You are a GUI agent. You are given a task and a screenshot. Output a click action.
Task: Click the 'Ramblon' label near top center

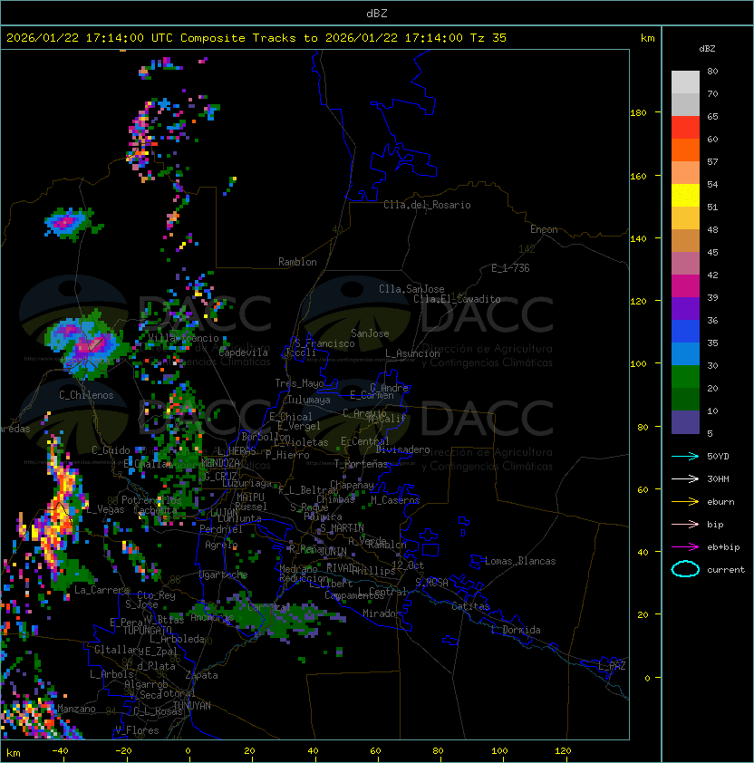click(297, 262)
